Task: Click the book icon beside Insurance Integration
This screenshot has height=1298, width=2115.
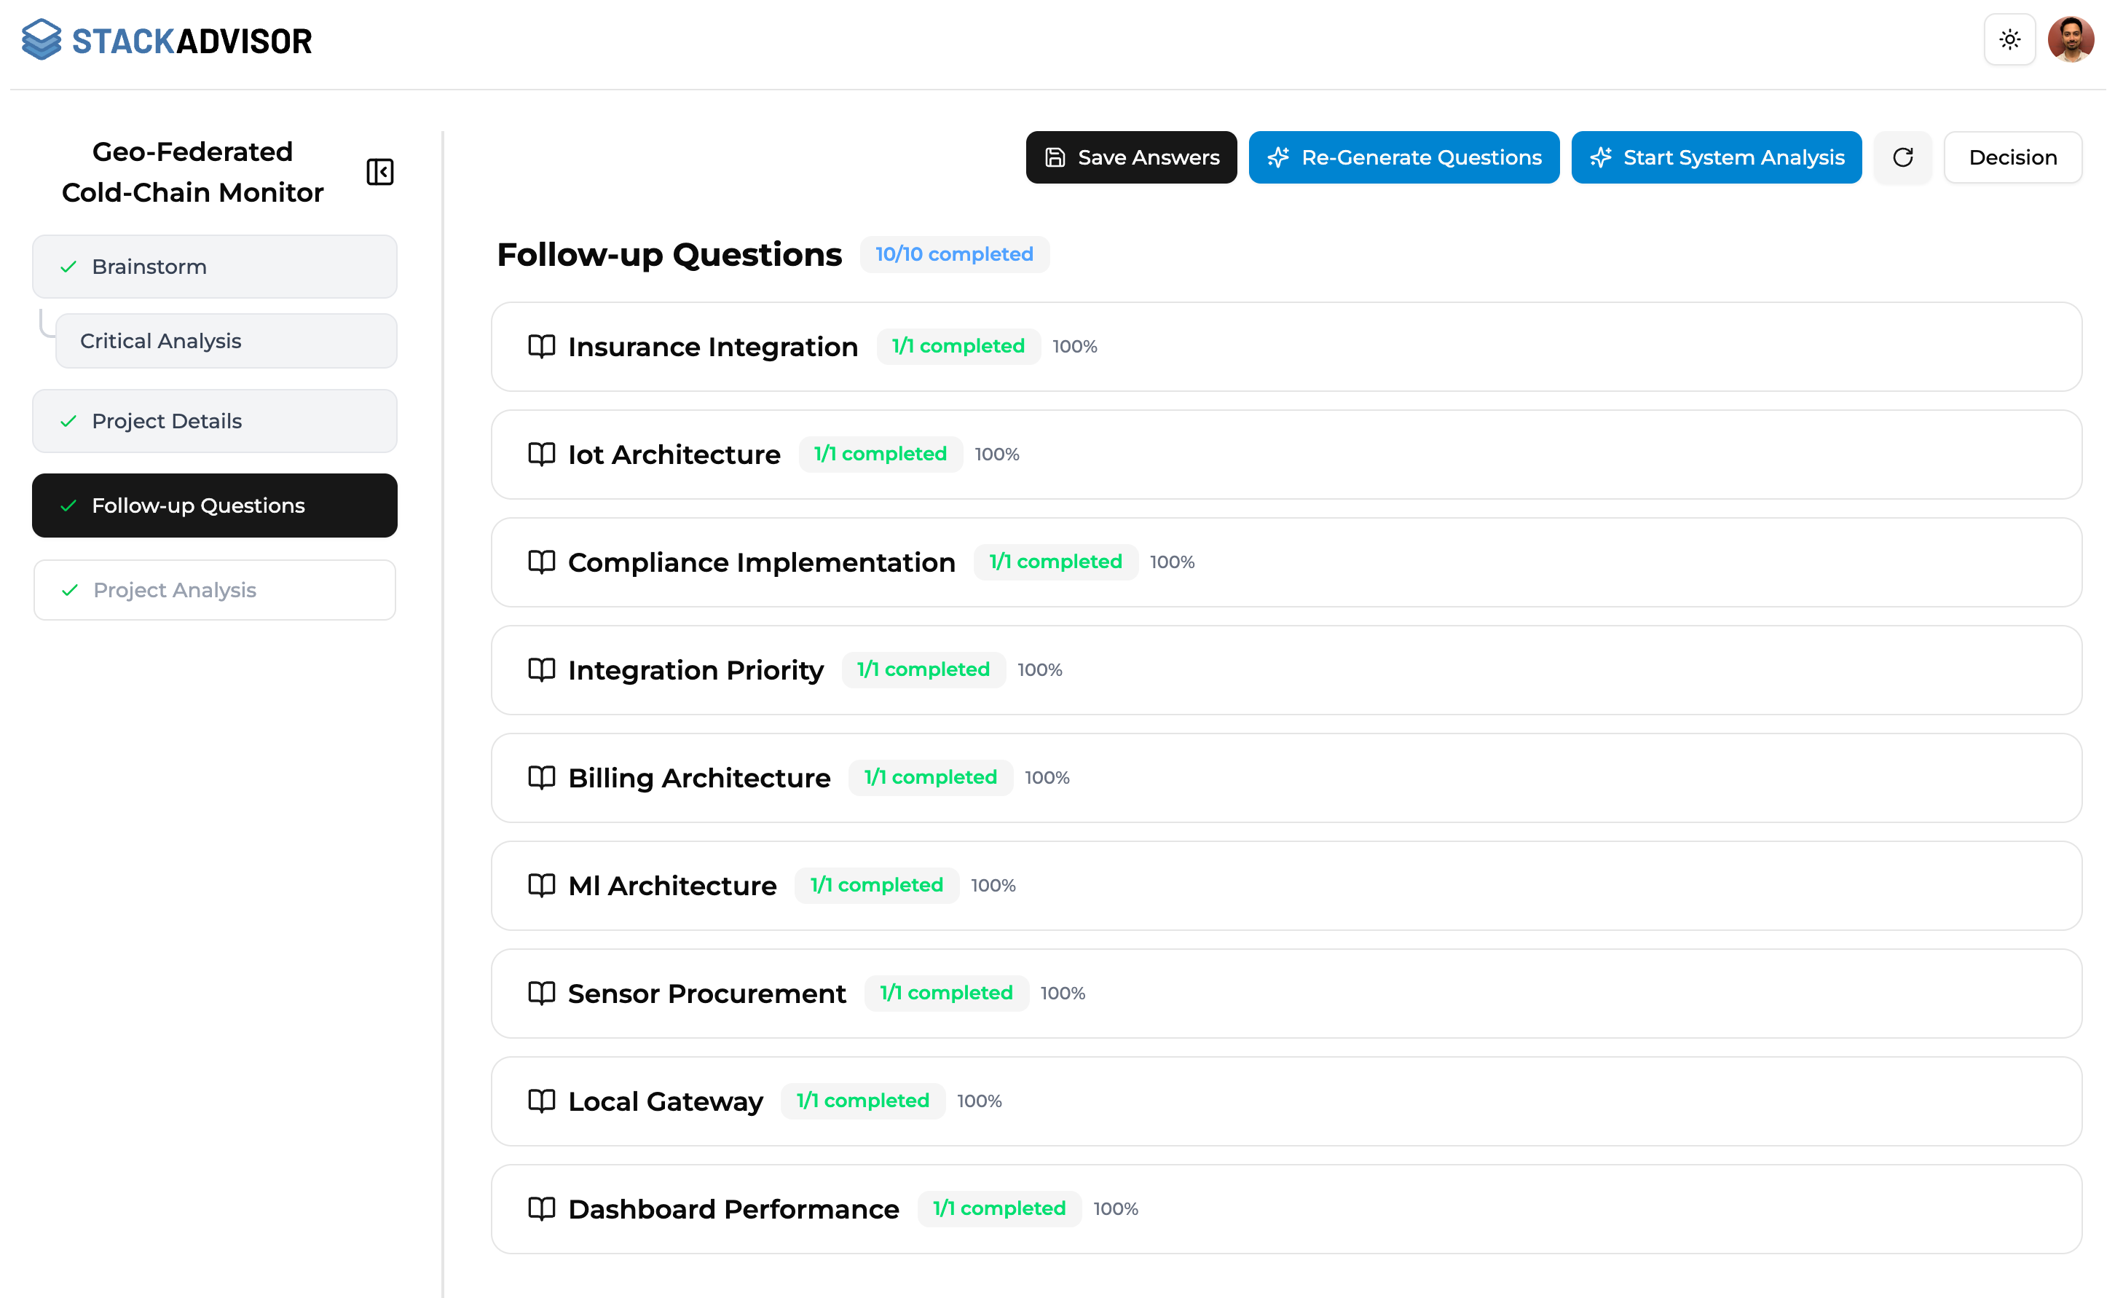Action: click(x=542, y=347)
